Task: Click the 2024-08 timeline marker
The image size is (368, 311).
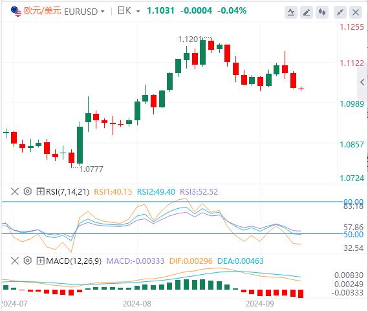Action: [137, 304]
